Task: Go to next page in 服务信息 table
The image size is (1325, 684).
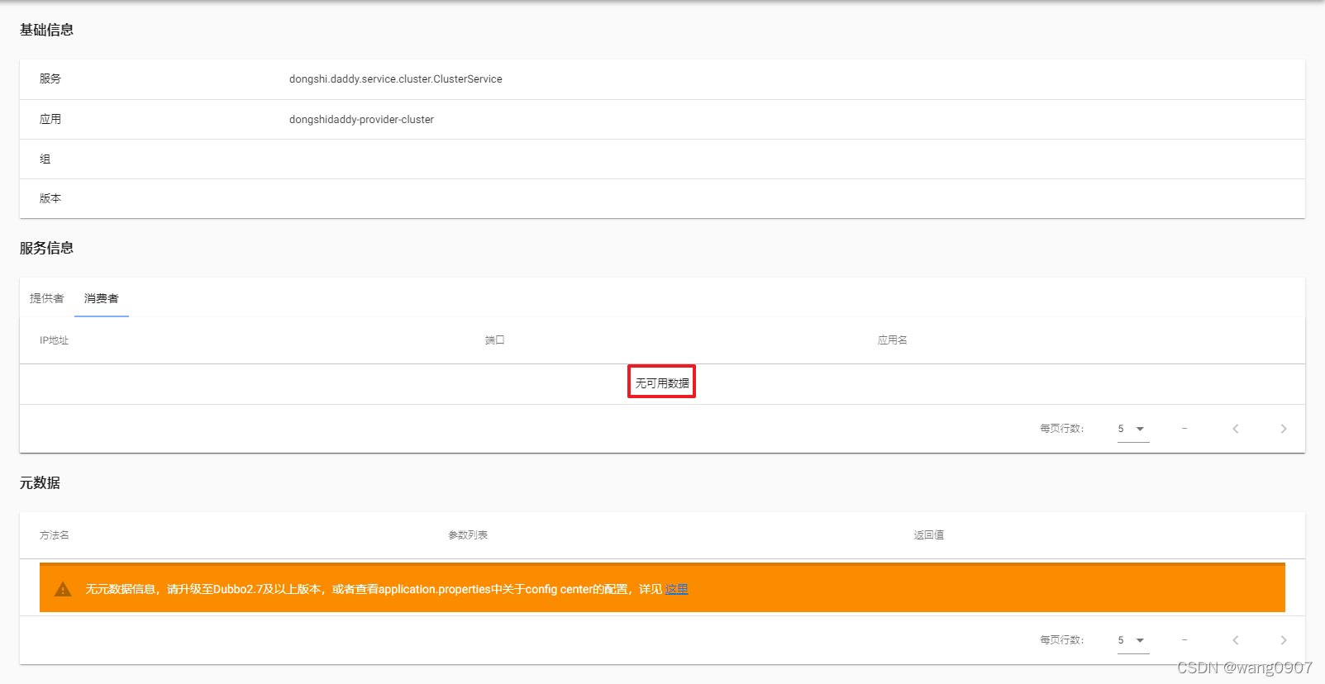Action: click(1284, 429)
